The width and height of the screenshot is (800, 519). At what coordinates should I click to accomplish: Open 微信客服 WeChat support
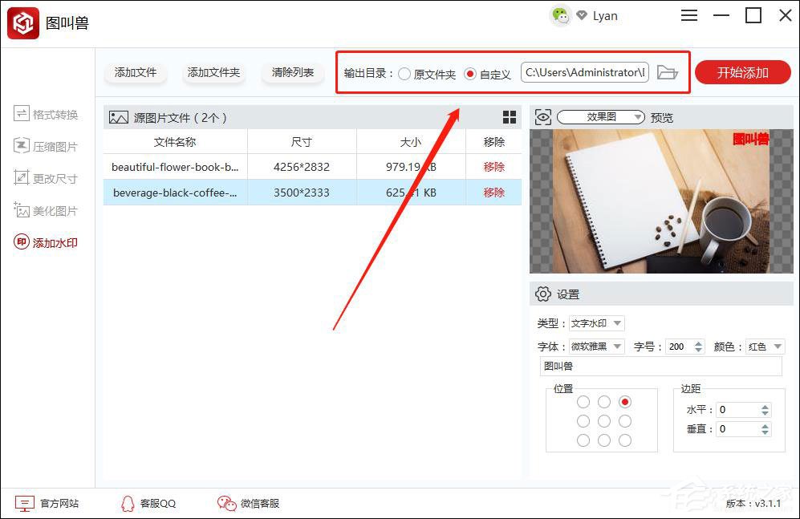(248, 503)
